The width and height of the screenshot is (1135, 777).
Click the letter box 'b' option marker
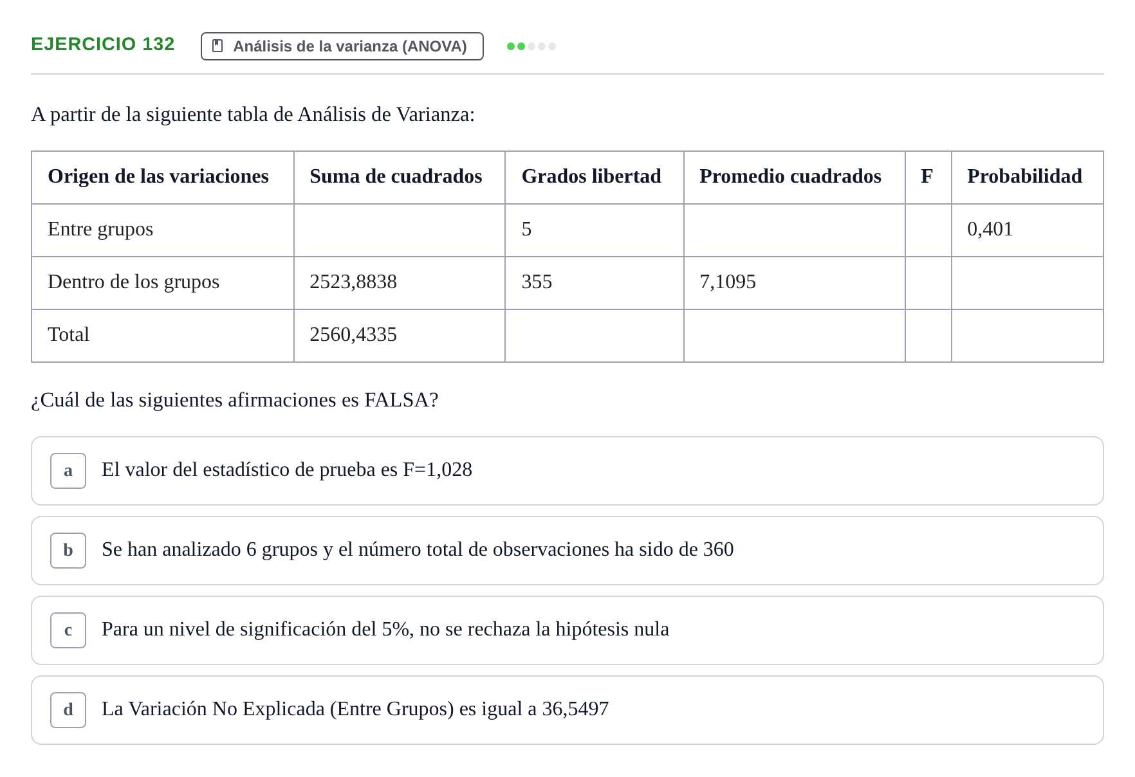coord(68,551)
